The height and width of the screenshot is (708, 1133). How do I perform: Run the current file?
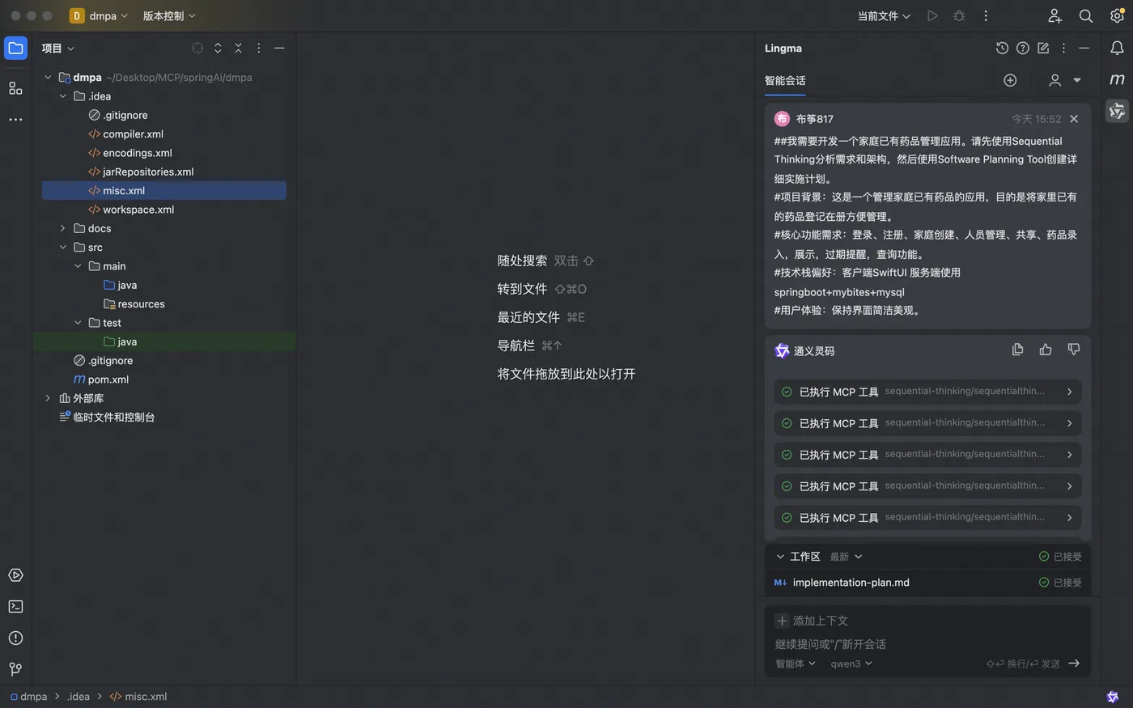click(x=932, y=15)
